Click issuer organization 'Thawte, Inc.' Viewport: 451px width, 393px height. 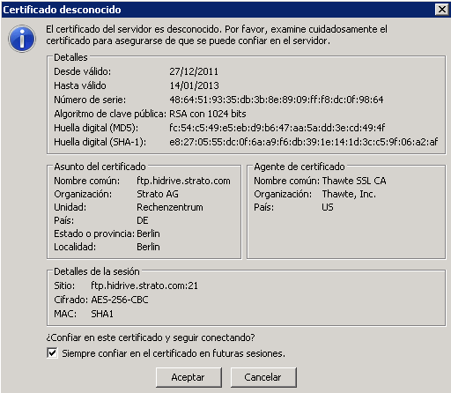click(x=349, y=194)
